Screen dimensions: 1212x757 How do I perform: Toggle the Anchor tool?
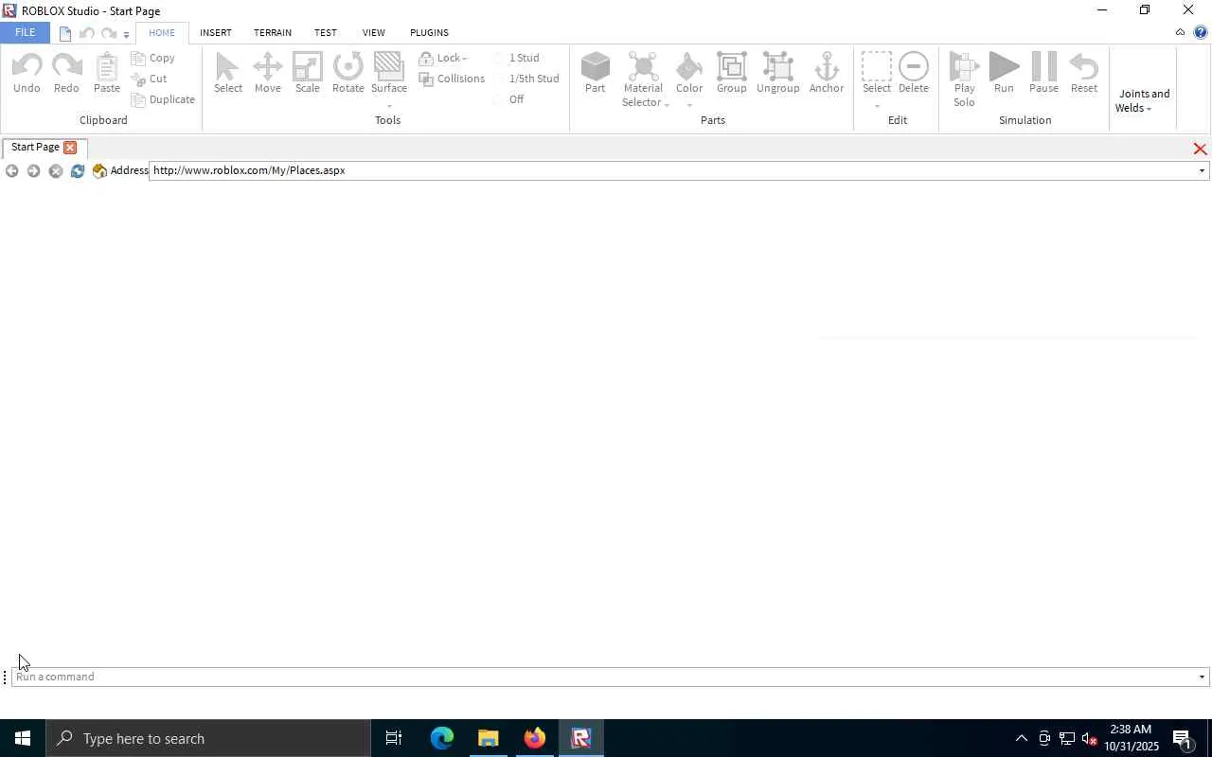(827, 73)
